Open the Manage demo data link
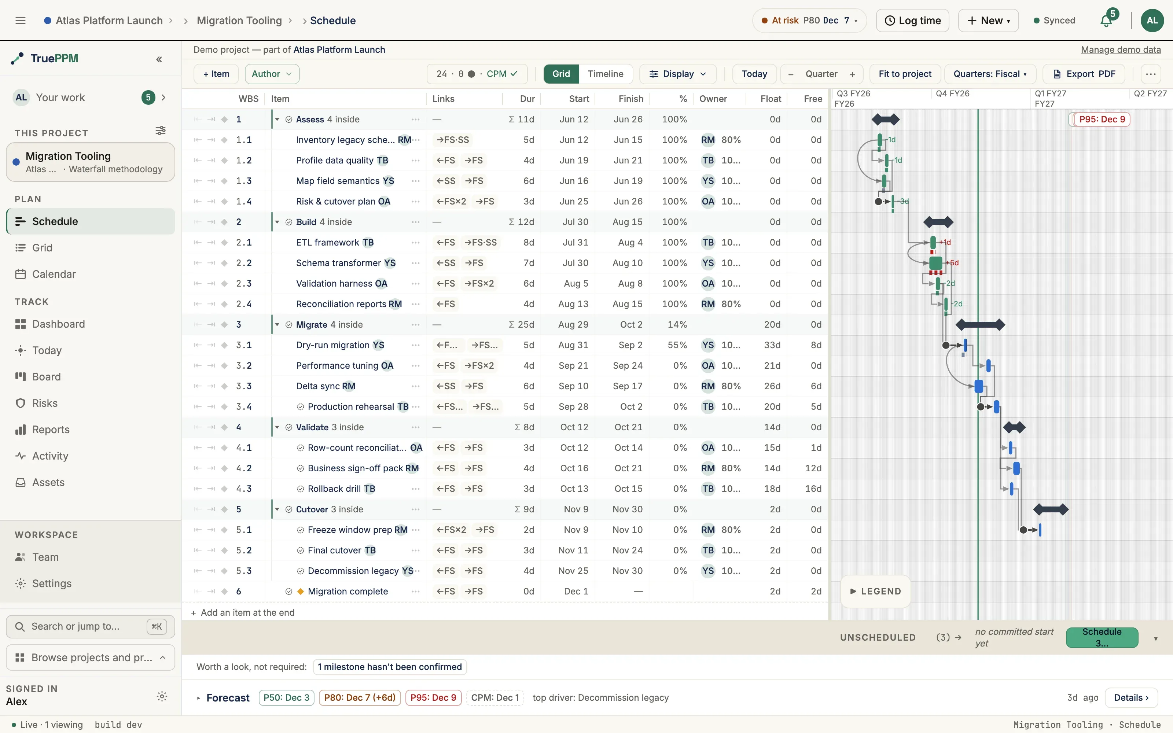1173x733 pixels. point(1121,49)
